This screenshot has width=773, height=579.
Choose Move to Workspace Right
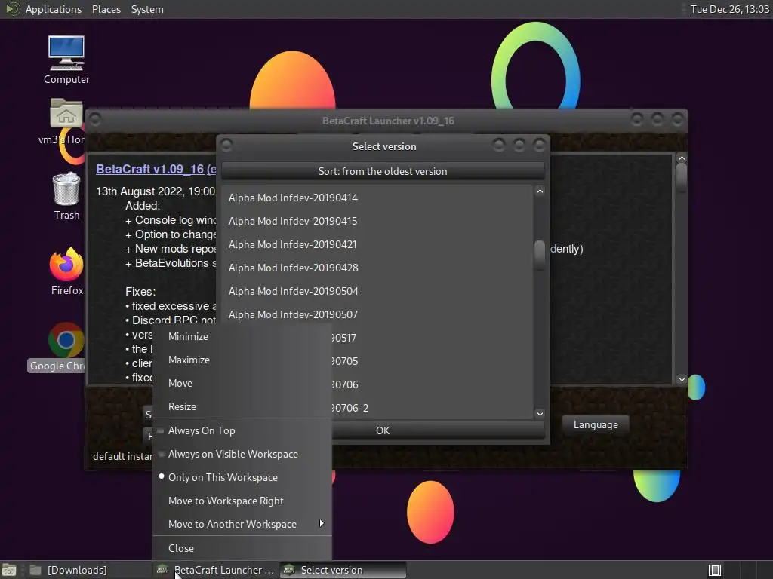pos(242,501)
